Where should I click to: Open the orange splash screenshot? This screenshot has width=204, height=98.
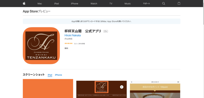click(48, 89)
